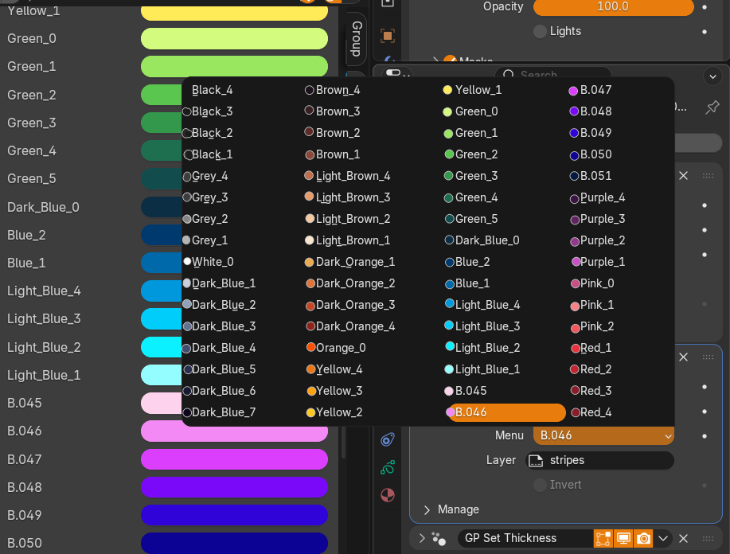730x554 pixels.
Task: Click the B.045 label in palette panel
Action: (x=24, y=404)
